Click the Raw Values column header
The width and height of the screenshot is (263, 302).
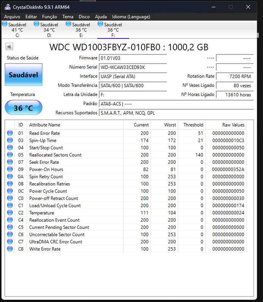[226, 125]
